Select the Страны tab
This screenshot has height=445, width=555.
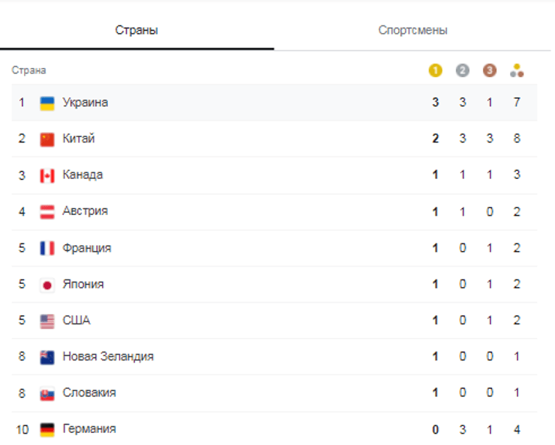click(136, 31)
